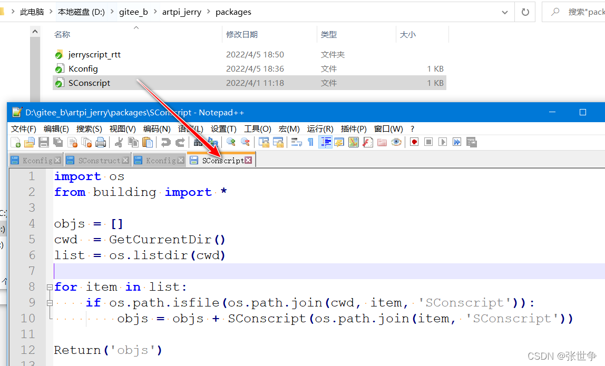Screen dimensions: 605x366
Task: Click the Close All toolbar icon
Action: [86, 142]
